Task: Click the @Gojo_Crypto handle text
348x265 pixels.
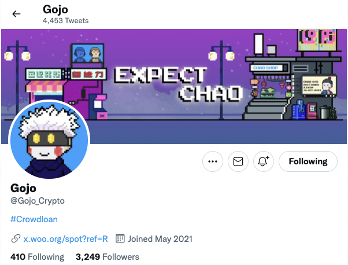Action: [x=37, y=201]
